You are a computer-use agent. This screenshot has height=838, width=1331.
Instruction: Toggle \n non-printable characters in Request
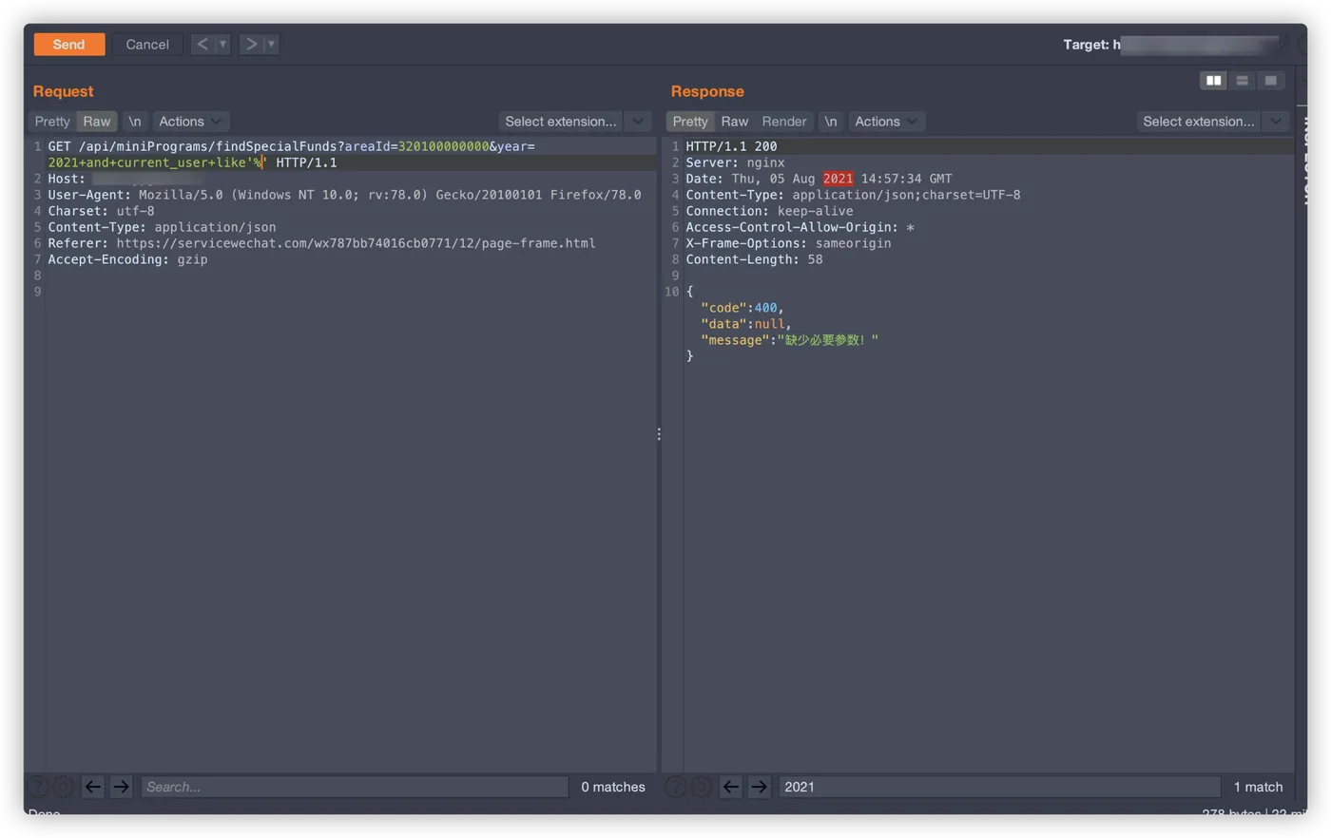(x=135, y=122)
